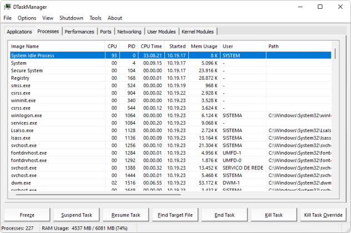Sort by the Started column header
Screen dimensions: 351x233
177,46
